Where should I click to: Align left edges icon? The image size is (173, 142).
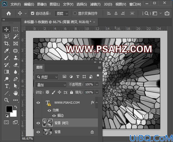109,13
